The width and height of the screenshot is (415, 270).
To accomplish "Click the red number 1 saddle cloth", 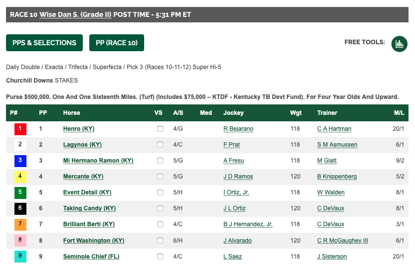I will point(20,129).
